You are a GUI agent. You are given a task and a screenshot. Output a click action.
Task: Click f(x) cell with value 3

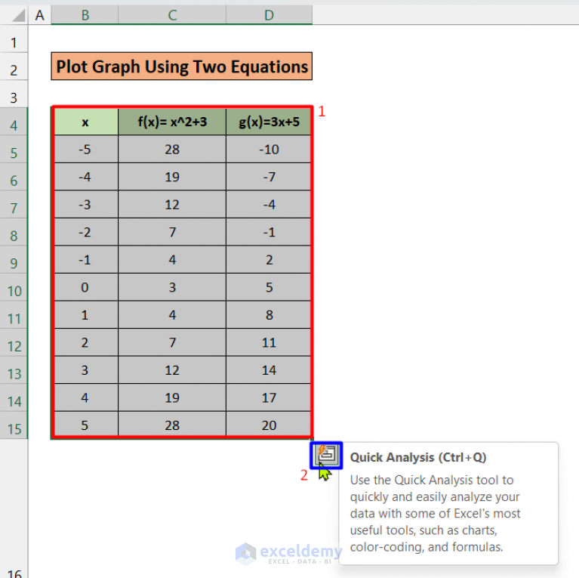[x=172, y=287]
